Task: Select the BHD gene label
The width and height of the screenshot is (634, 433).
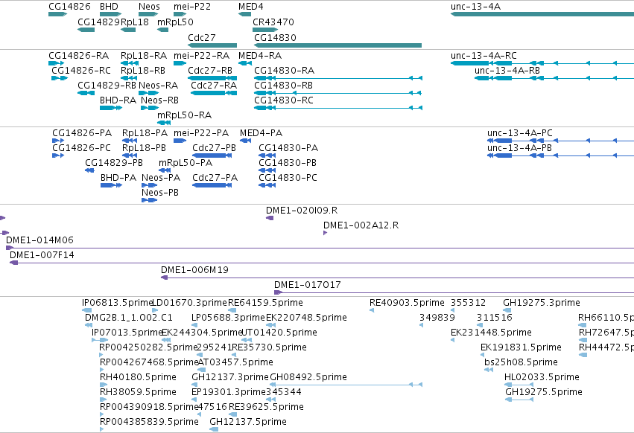Action: (x=110, y=7)
